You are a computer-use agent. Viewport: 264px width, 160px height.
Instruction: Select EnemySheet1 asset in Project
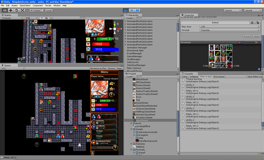(143, 85)
